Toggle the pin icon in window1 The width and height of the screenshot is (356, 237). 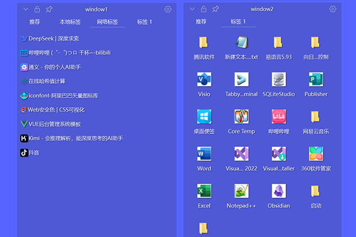[49, 10]
